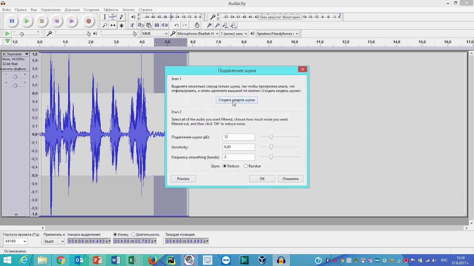Open the snap-to Выкл dropdown
The width and height of the screenshot is (474, 266).
point(54,241)
